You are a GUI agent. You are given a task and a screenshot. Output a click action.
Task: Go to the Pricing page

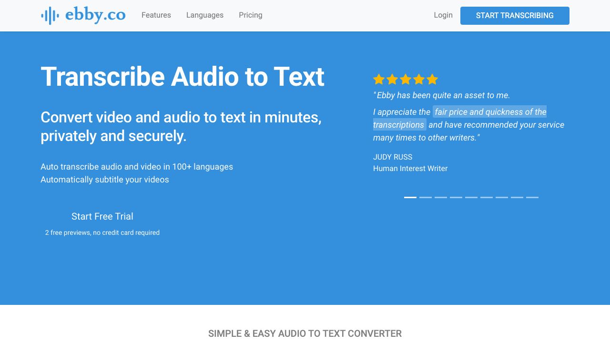point(251,15)
